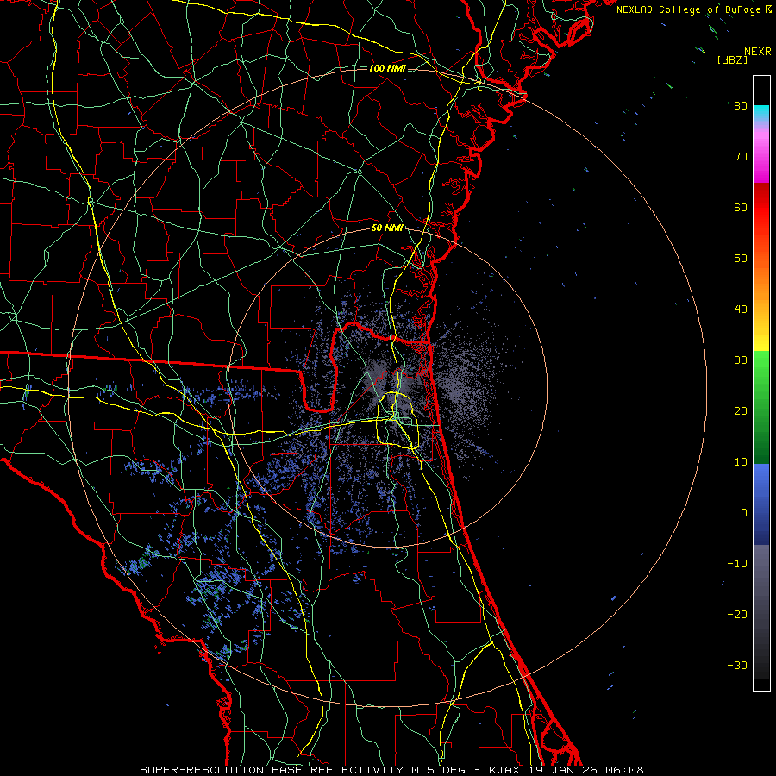Viewport: 776px width, 776px height.
Task: Click the 50 NMI range ring label
Action: (387, 228)
